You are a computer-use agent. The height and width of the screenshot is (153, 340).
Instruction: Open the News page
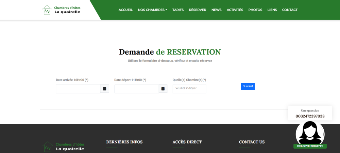tap(216, 10)
